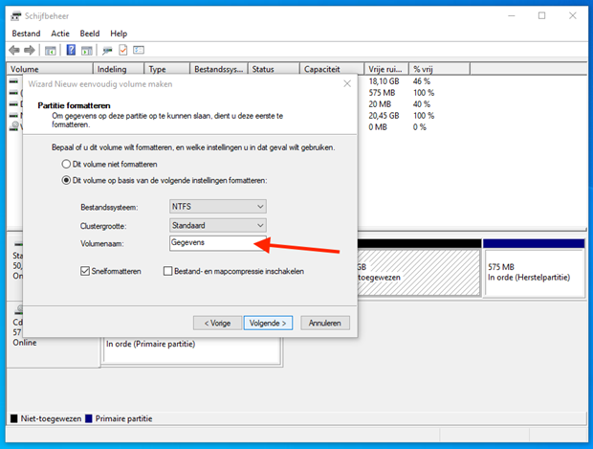Open the Beeld menu
Screen dimensions: 593x449
[90, 34]
